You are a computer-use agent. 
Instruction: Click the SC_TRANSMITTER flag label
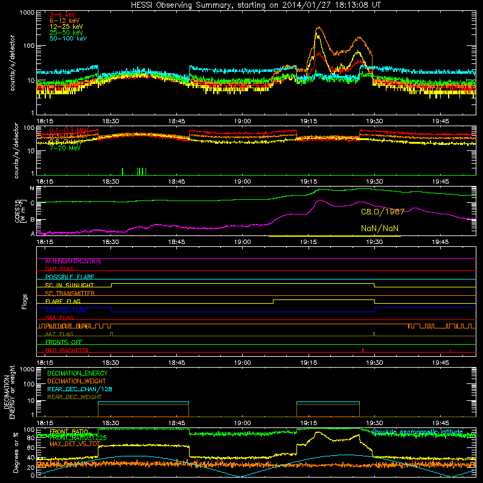point(69,293)
